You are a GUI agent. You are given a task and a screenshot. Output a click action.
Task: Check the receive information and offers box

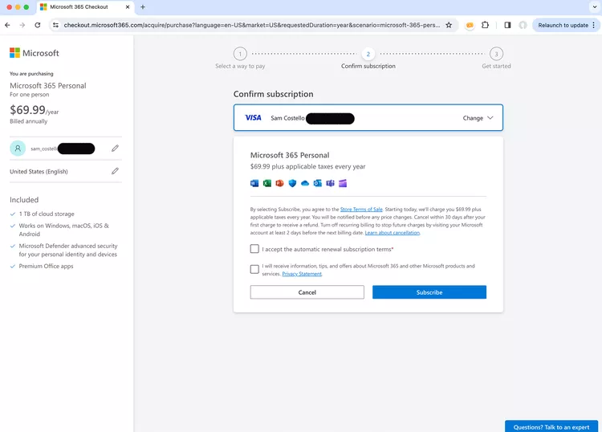pyautogui.click(x=254, y=269)
